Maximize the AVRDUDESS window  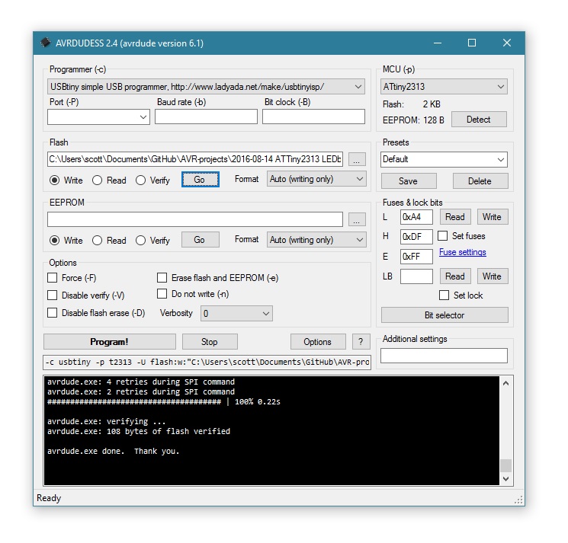472,43
